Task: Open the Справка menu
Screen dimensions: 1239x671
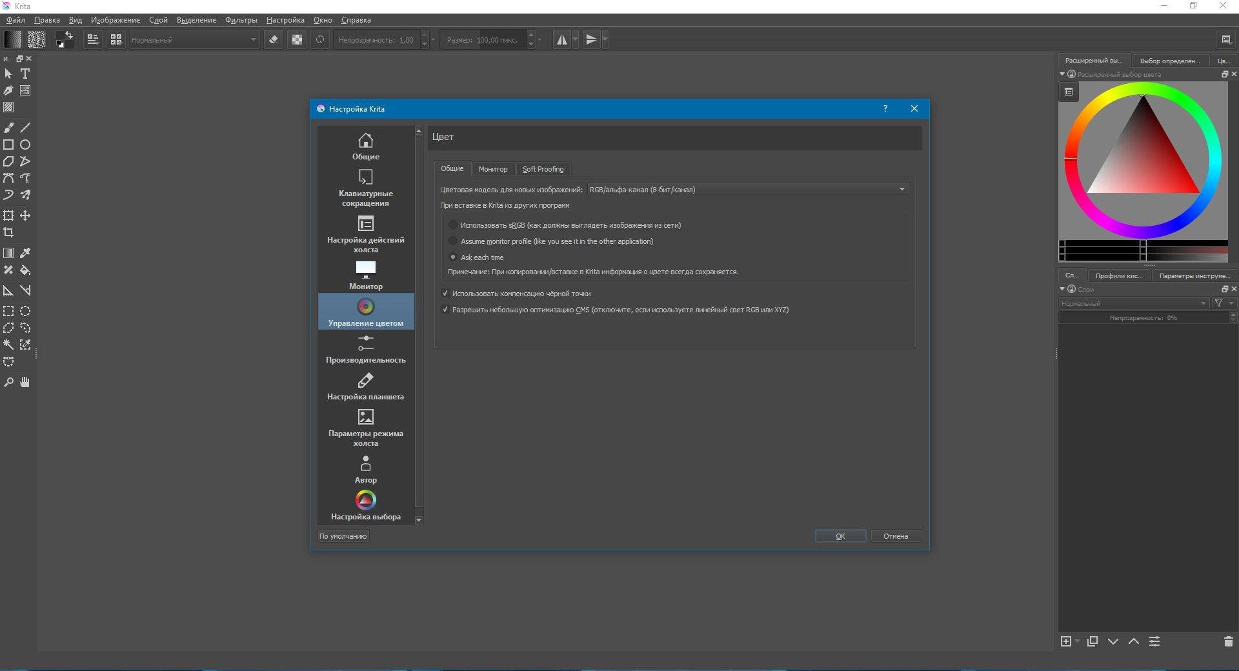Action: (356, 20)
